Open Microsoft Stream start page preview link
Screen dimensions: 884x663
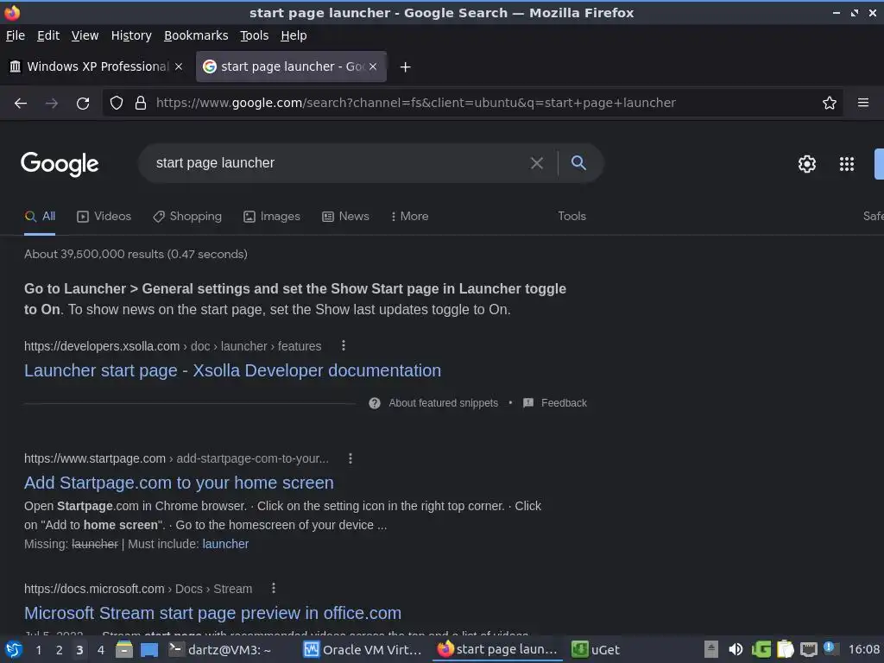tap(212, 613)
